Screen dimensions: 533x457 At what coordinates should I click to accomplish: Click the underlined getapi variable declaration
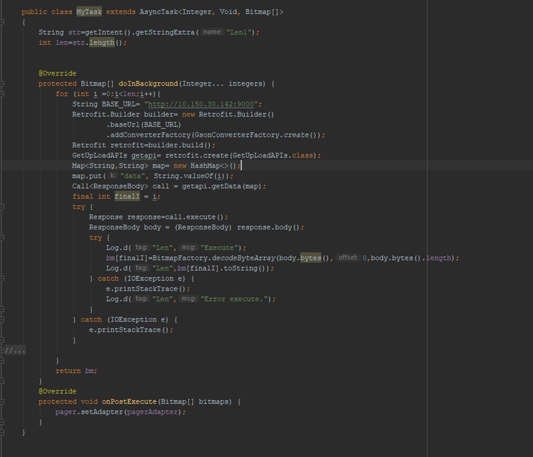144,155
